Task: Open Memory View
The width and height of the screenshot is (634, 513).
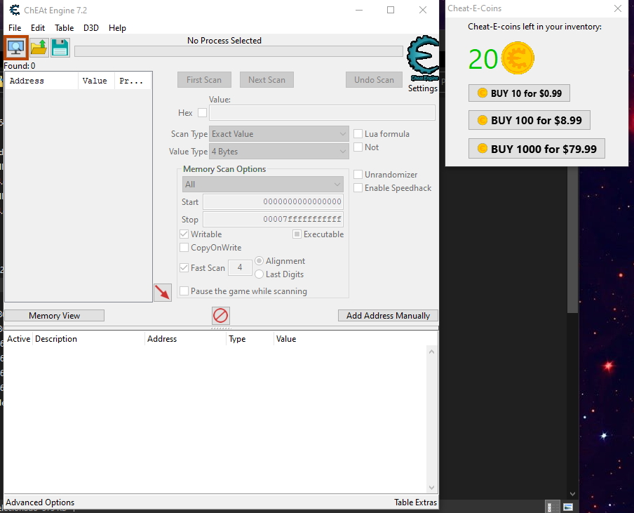Action: (x=54, y=316)
